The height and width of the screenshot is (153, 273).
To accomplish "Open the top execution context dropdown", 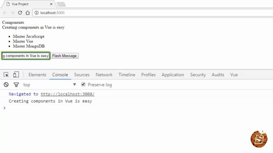I will [x=49, y=85].
